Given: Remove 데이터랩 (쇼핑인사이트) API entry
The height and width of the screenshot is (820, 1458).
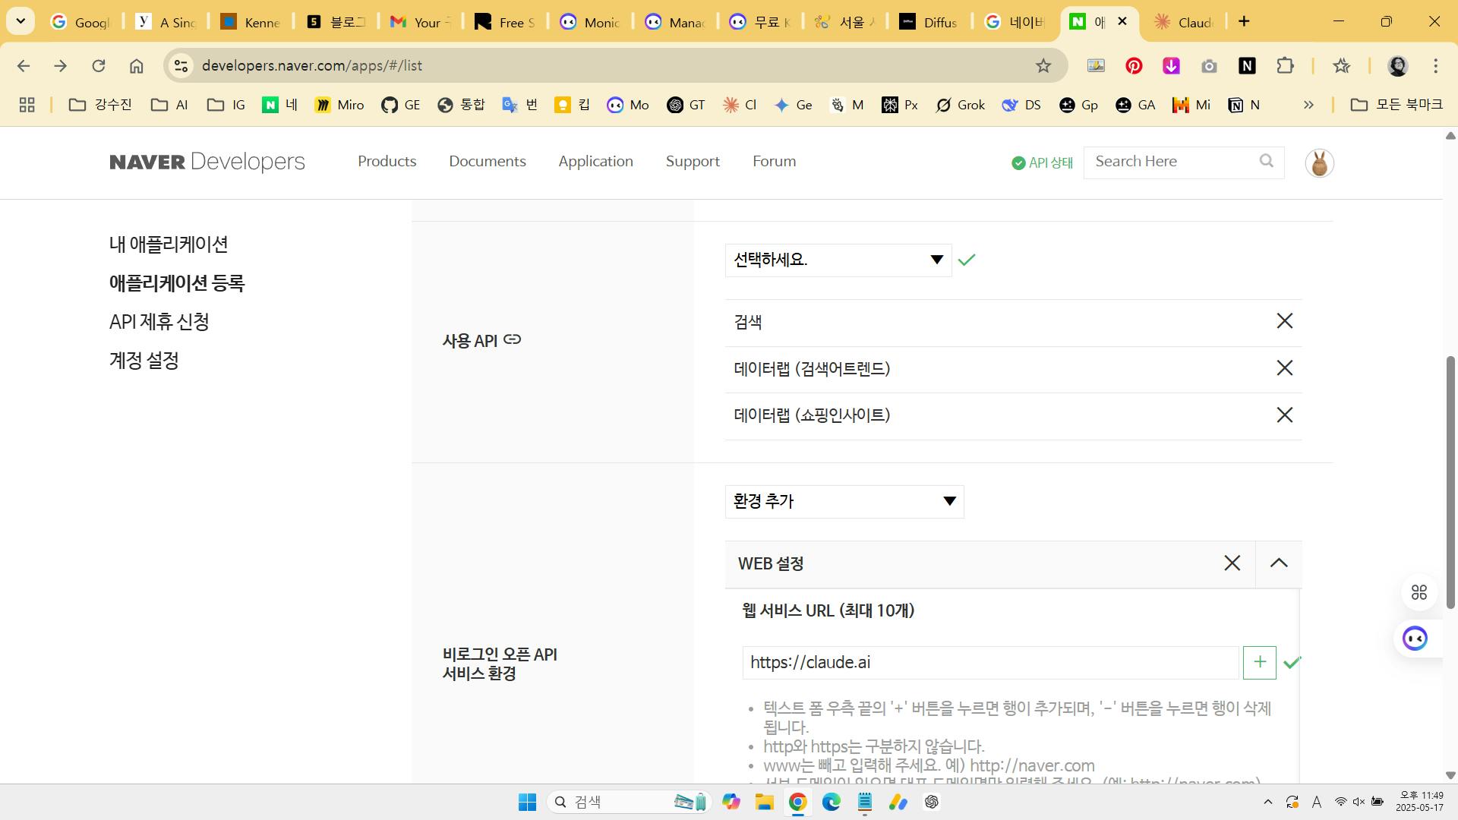Looking at the screenshot, I should pos(1284,415).
